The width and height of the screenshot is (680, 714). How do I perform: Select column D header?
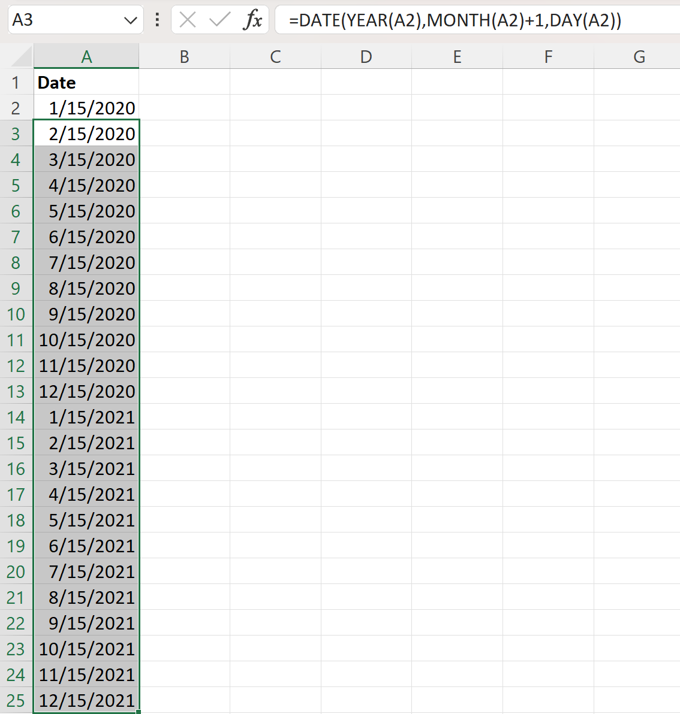(366, 56)
